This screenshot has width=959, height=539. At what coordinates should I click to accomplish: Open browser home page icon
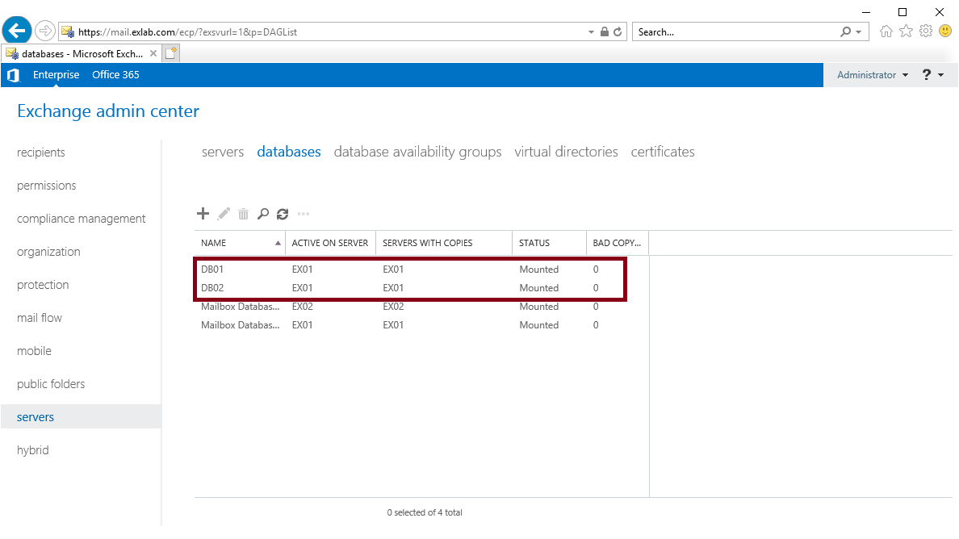(x=886, y=31)
